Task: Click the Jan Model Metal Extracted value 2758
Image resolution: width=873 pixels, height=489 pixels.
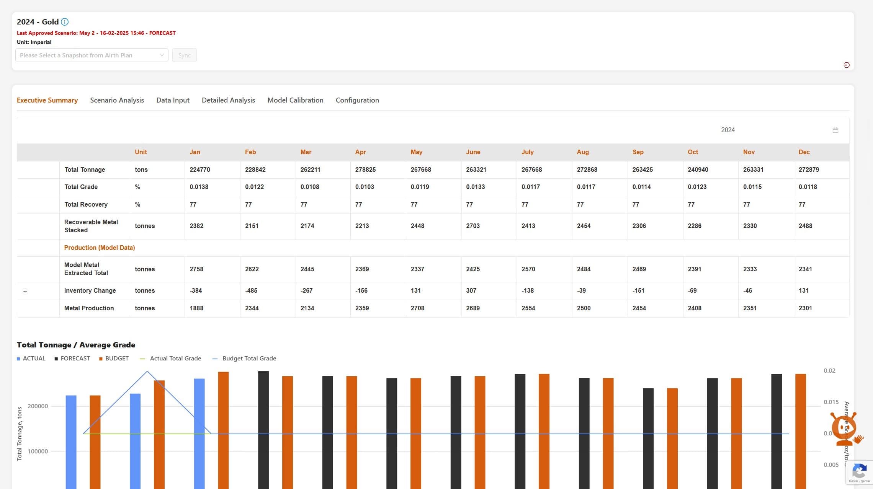Action: click(196, 269)
